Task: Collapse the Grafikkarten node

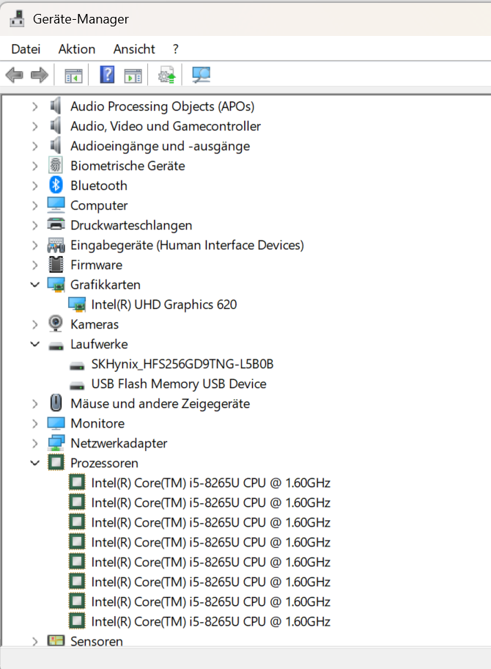Action: coord(35,285)
